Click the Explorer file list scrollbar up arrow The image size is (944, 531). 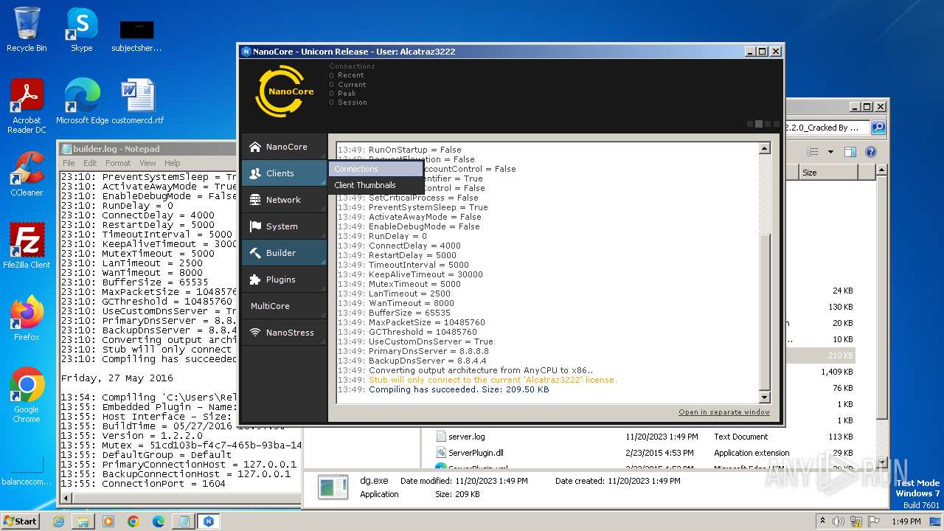[x=881, y=172]
